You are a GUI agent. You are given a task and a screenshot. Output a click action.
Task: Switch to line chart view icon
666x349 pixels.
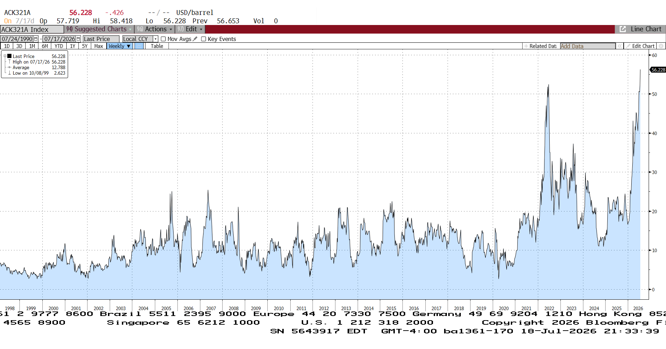[139, 46]
